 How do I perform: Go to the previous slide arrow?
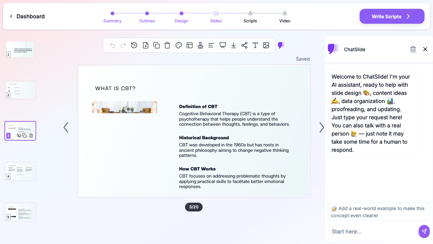pyautogui.click(x=66, y=127)
